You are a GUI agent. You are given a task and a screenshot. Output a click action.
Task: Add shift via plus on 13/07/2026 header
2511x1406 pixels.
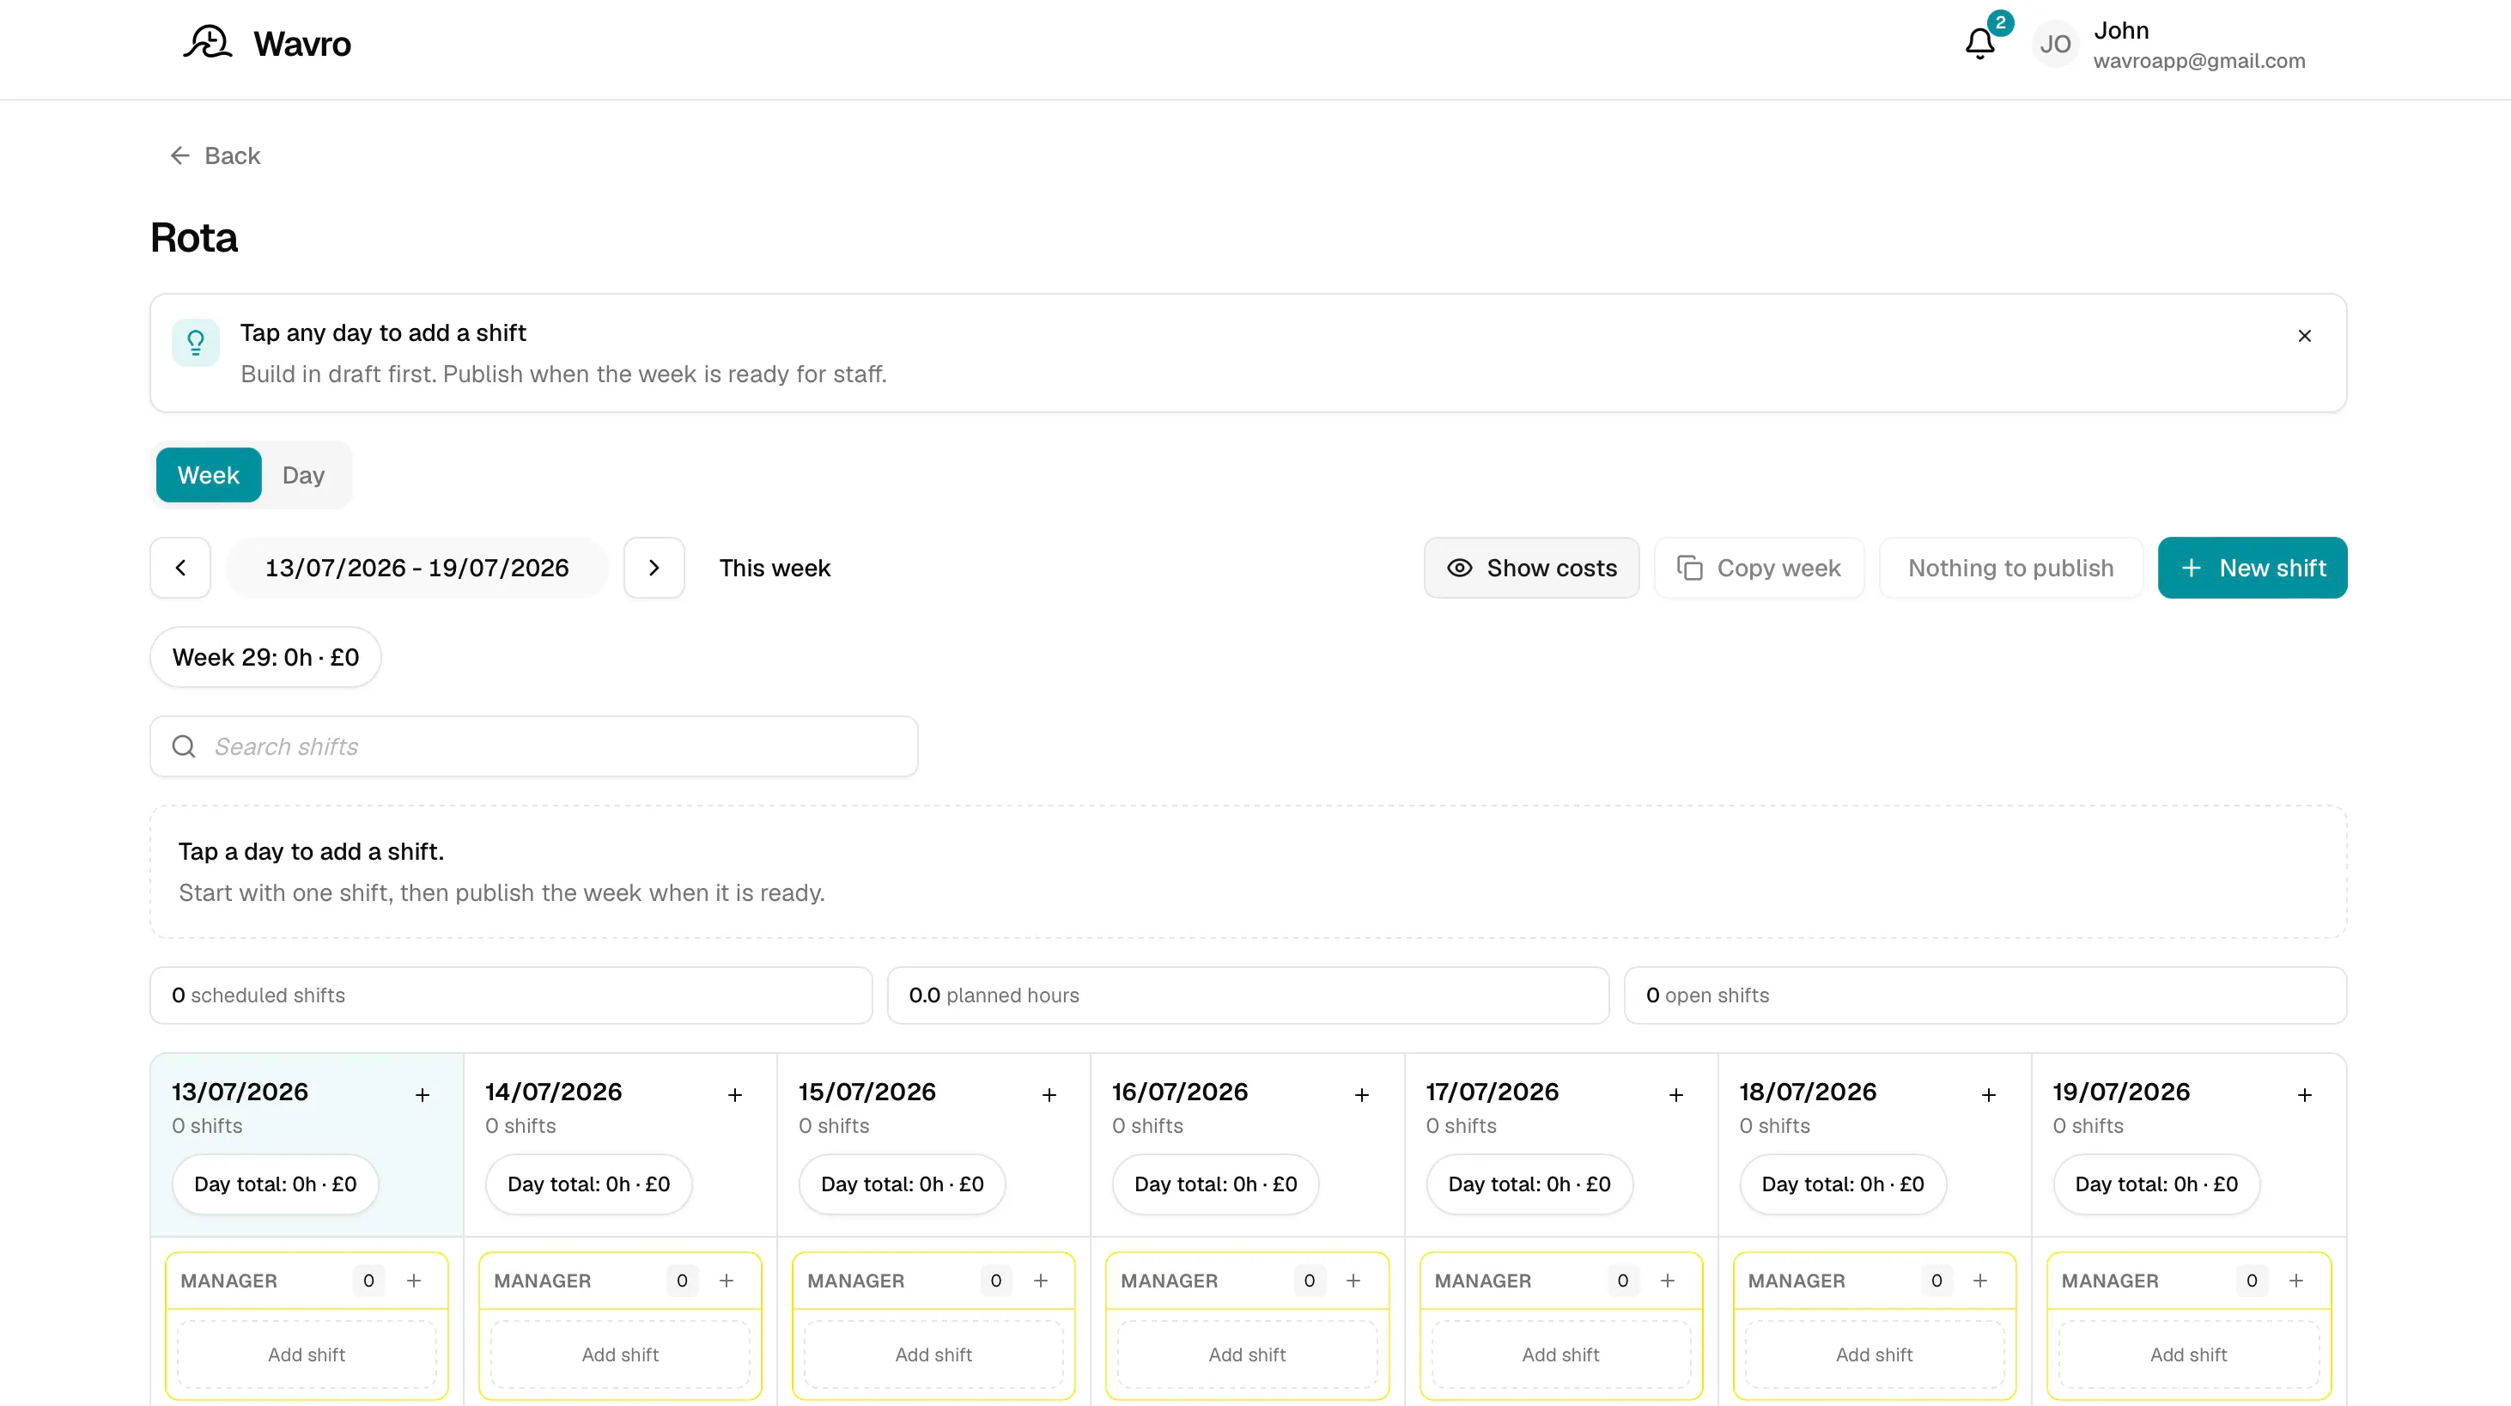422,1095
